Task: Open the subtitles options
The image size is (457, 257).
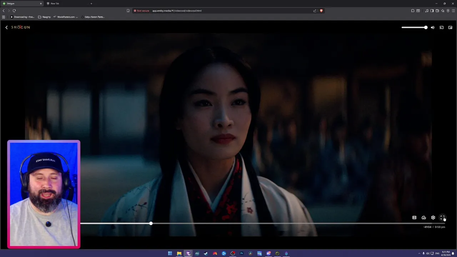Action: tap(414, 217)
